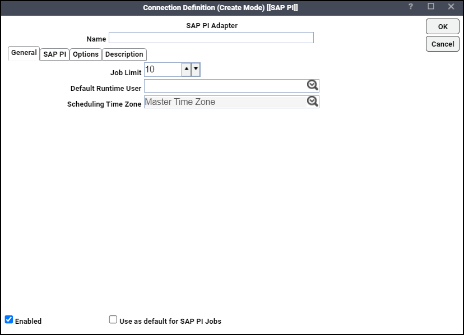Increase the Job Limit value

click(x=186, y=70)
